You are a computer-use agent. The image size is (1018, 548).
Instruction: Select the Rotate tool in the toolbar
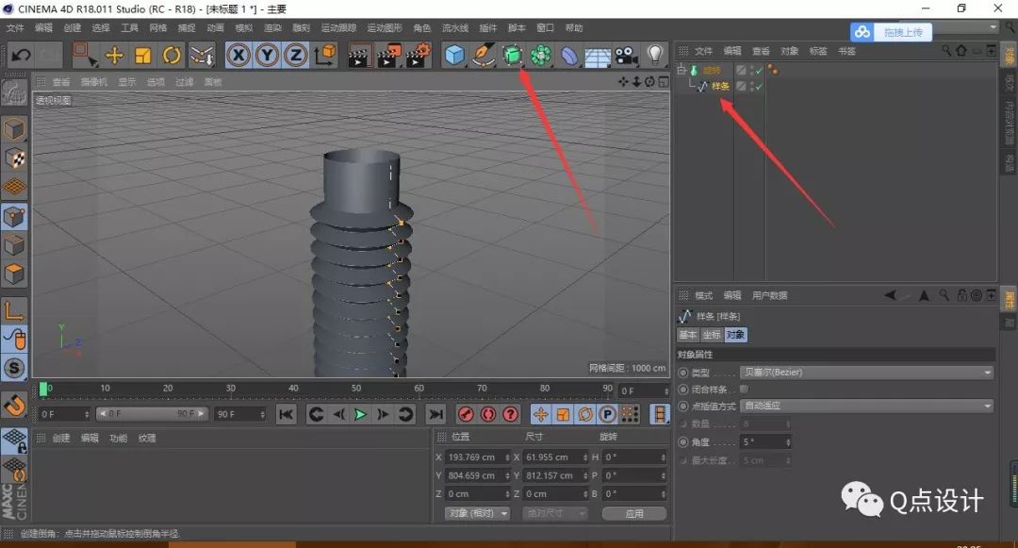(x=174, y=57)
